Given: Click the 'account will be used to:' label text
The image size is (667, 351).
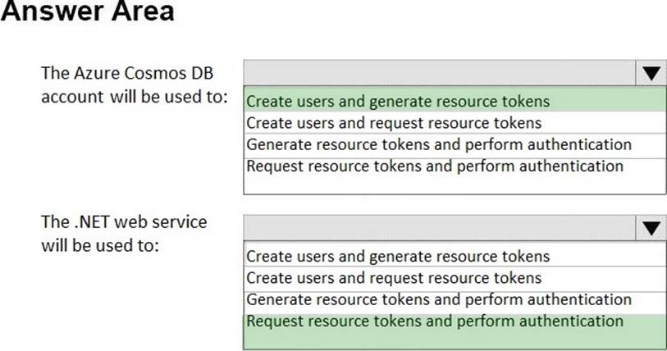Looking at the screenshot, I should pyautogui.click(x=134, y=95).
